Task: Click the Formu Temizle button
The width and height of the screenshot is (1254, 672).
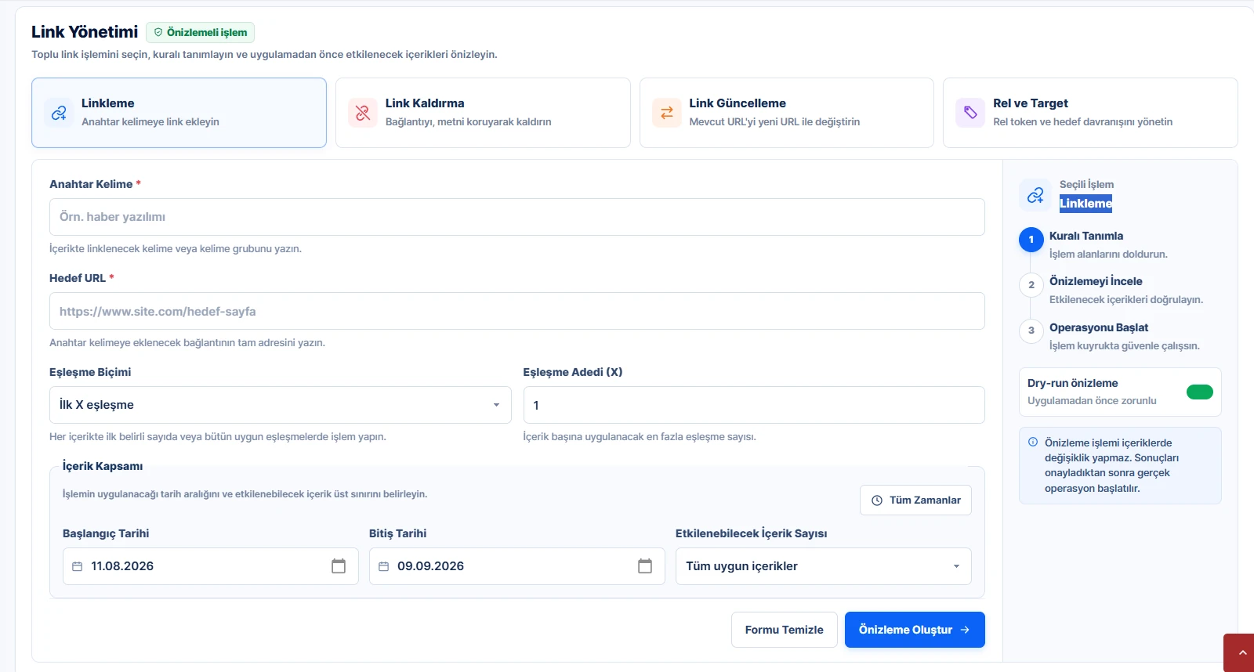Action: point(785,630)
